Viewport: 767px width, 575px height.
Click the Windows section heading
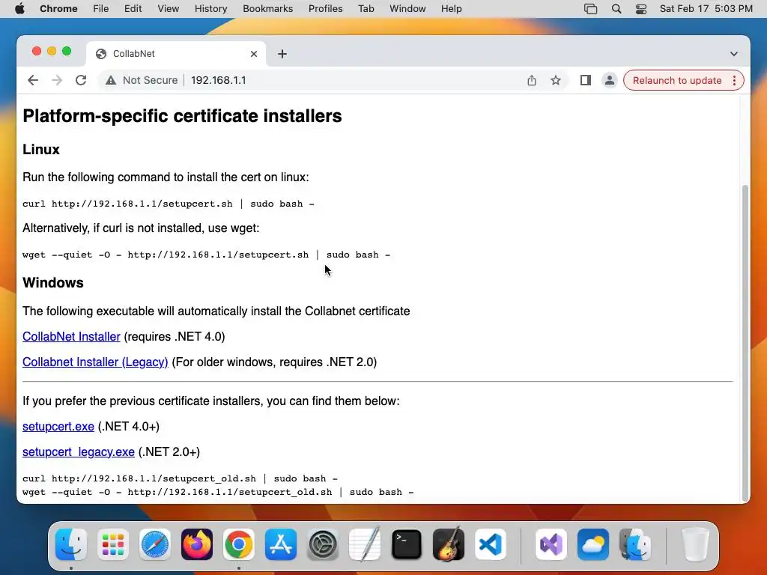point(53,283)
